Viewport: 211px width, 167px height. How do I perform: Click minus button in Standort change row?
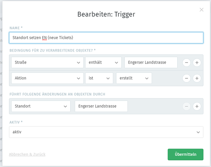tap(187, 106)
